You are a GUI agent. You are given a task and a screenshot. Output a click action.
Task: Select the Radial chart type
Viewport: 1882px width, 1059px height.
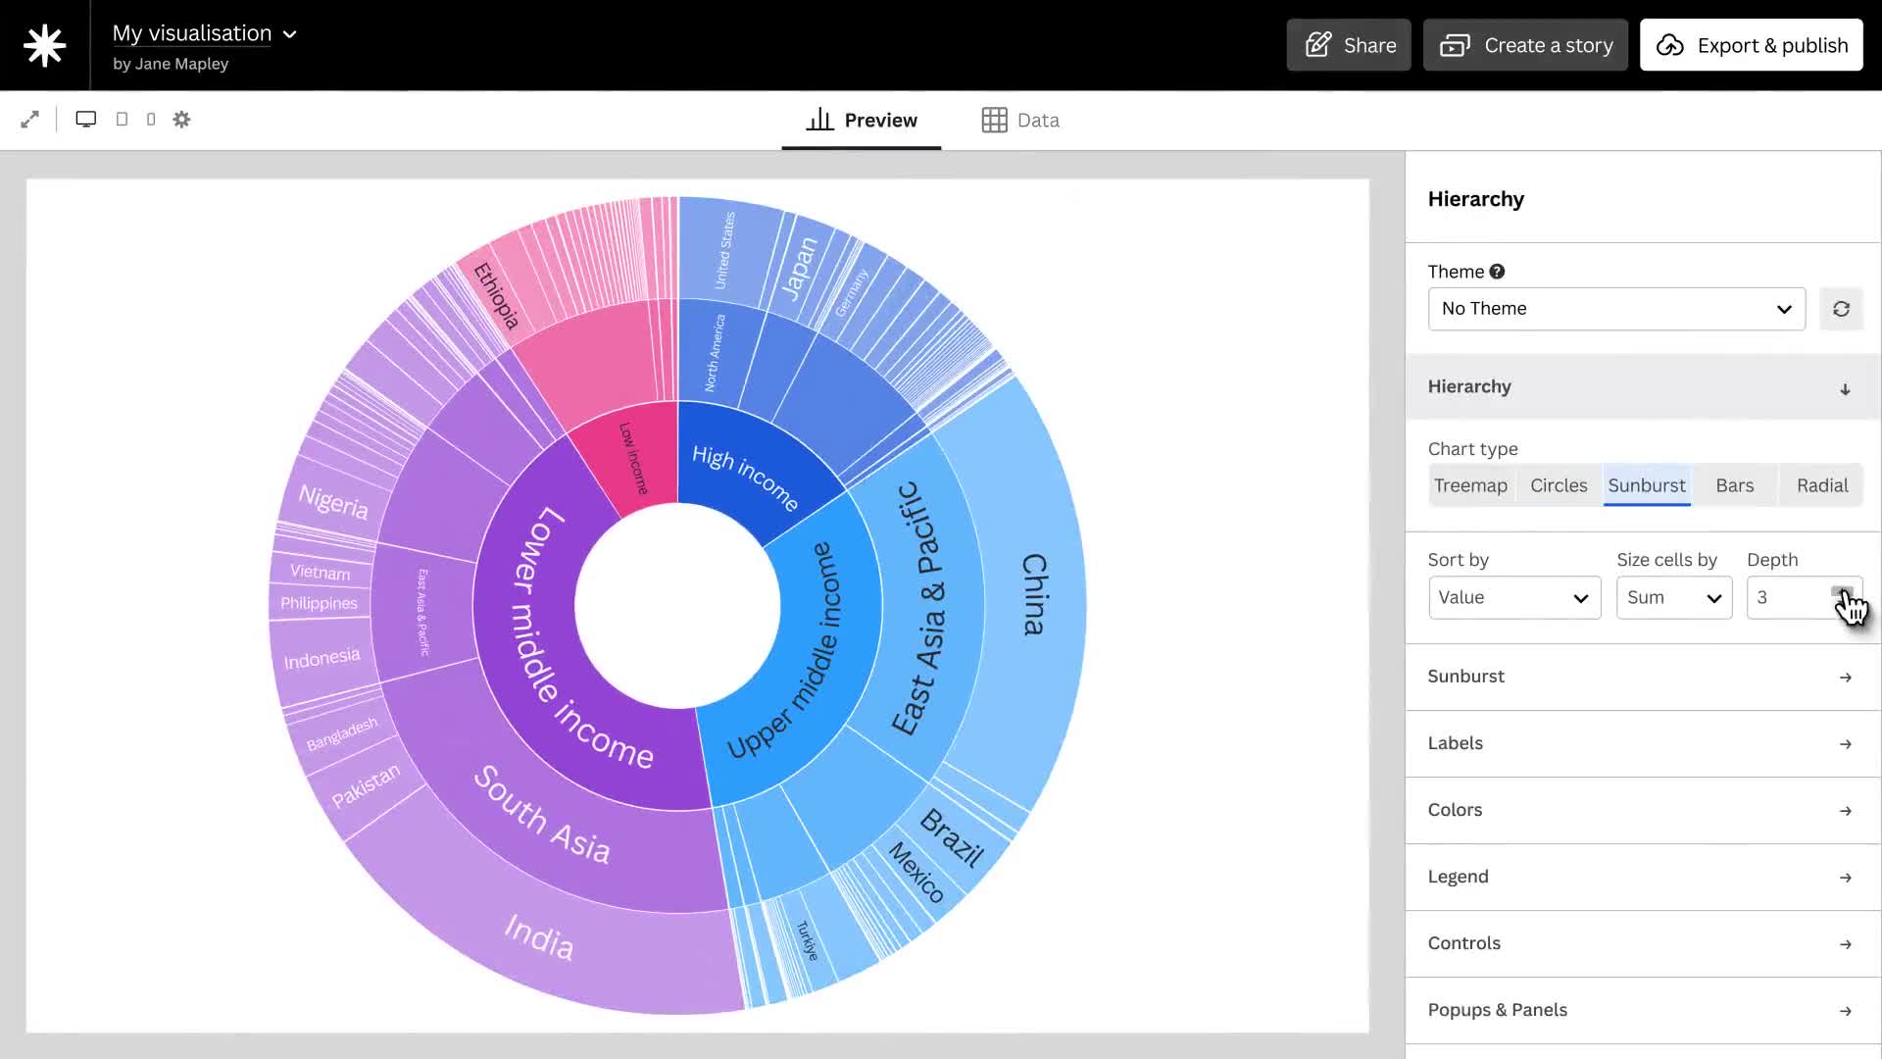click(x=1821, y=485)
